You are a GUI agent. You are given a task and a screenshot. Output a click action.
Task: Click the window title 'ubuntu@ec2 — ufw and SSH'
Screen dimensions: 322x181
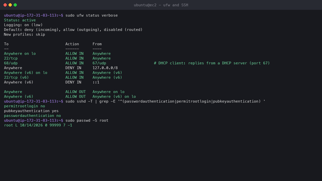pos(161,5)
